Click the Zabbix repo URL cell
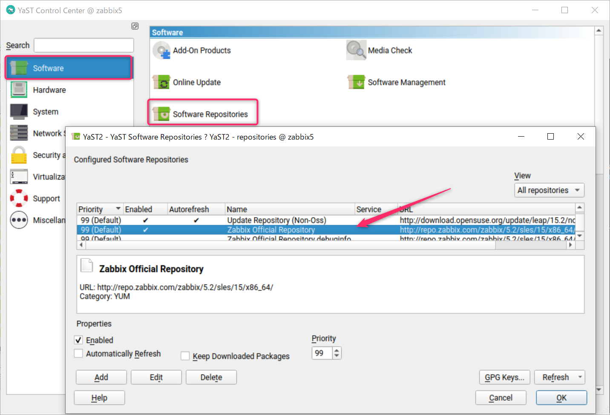Viewport: 610px width, 415px height. (487, 230)
